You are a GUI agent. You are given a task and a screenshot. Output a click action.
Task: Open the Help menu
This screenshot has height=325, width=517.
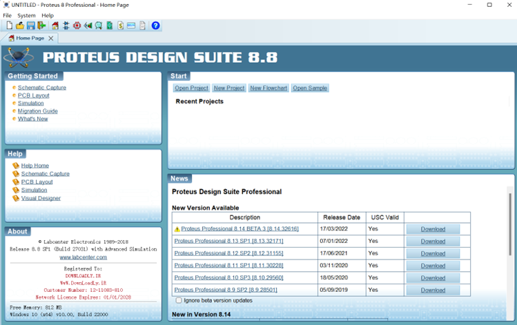tap(48, 15)
